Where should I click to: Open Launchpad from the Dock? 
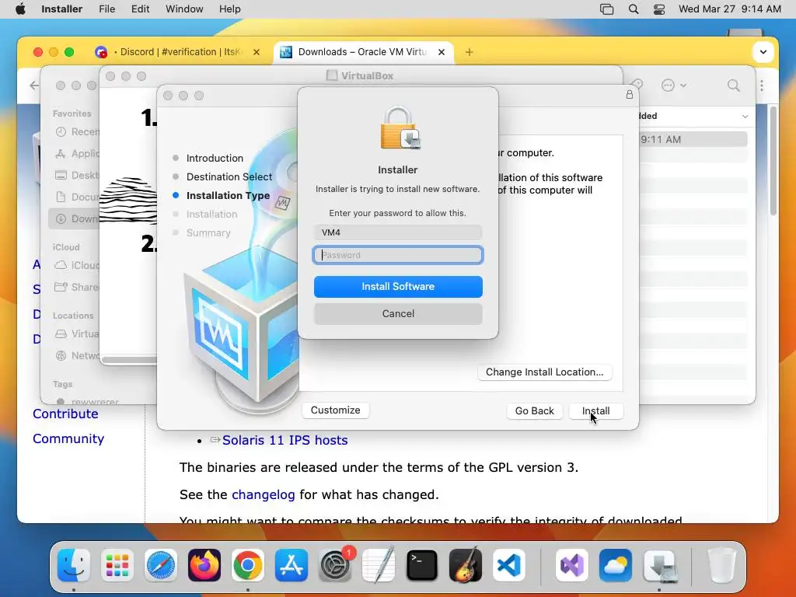tap(117, 565)
